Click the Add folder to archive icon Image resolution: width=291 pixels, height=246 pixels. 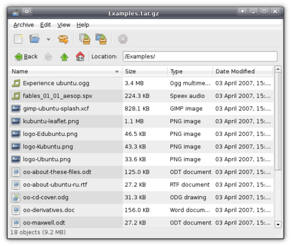pyautogui.click(x=101, y=39)
